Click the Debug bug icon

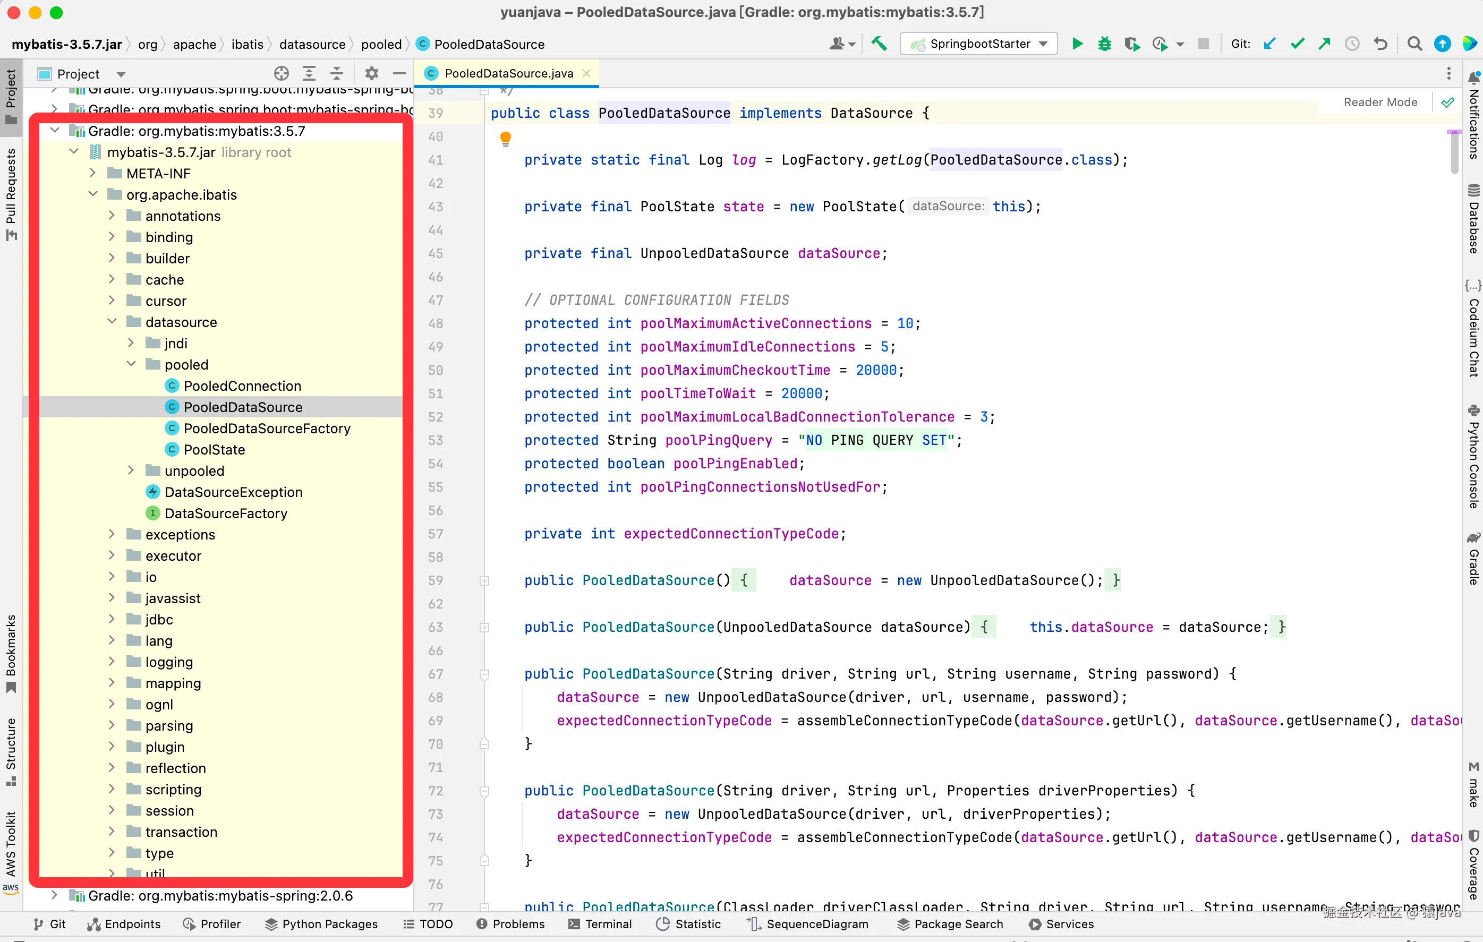point(1104,44)
